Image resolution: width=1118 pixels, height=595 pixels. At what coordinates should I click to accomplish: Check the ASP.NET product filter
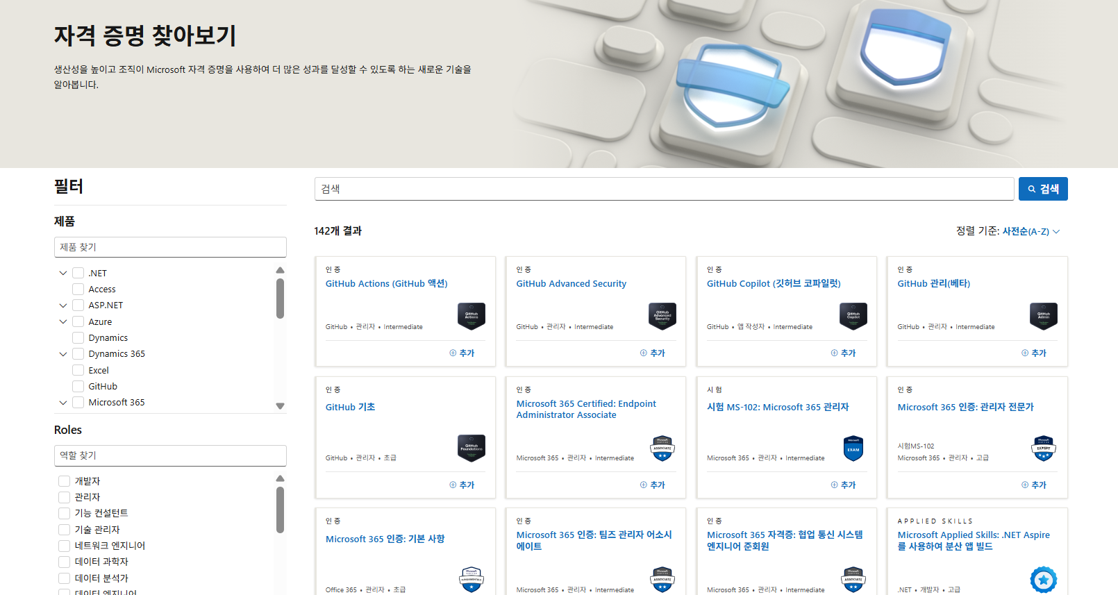click(x=78, y=305)
